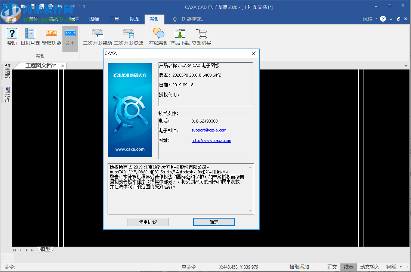Select the 模型 model tab

(45, 250)
